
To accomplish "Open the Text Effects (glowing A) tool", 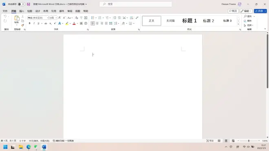I will [60, 24].
